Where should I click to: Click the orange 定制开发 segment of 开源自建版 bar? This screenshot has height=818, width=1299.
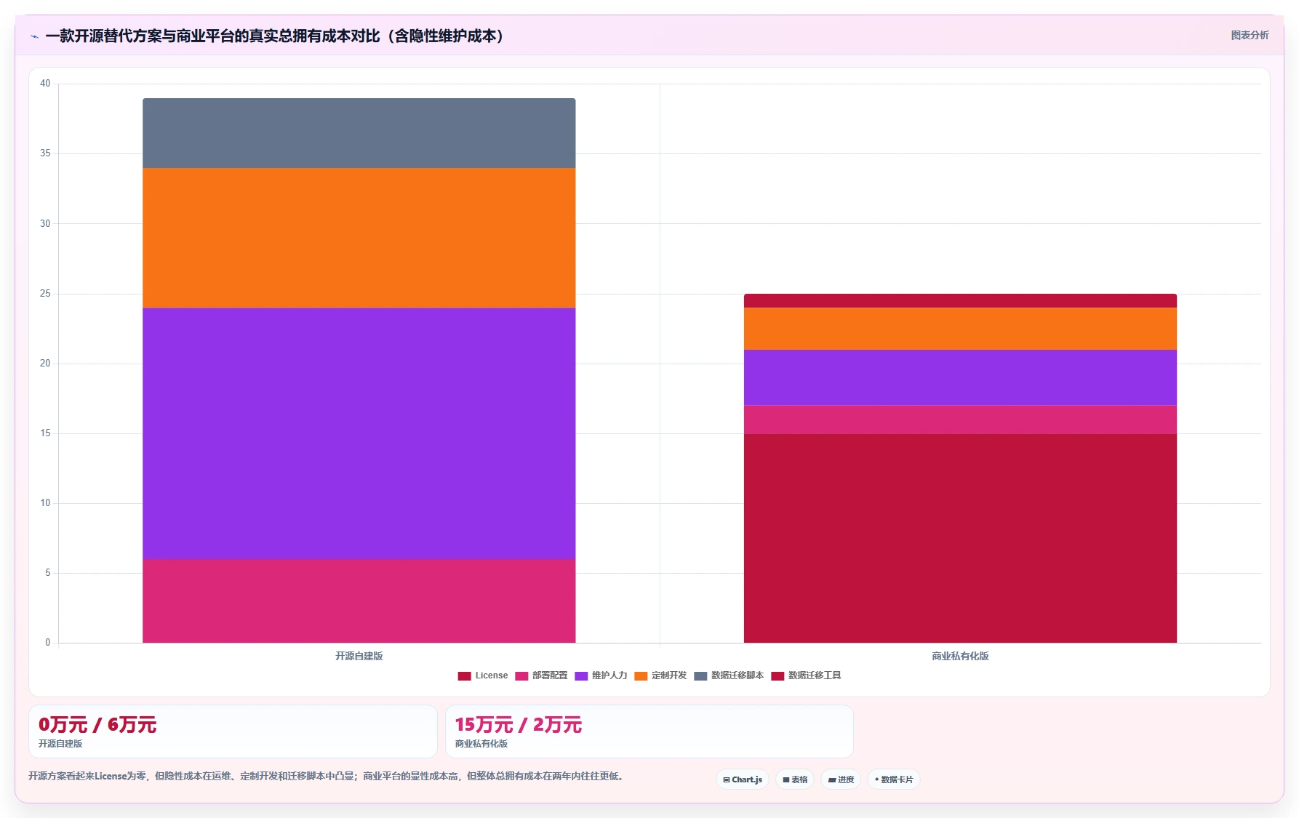[359, 238]
